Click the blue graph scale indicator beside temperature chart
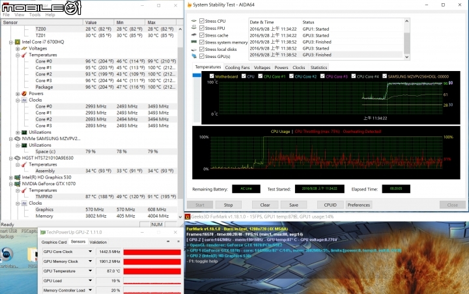The width and height of the screenshot is (469, 294). 197,75
